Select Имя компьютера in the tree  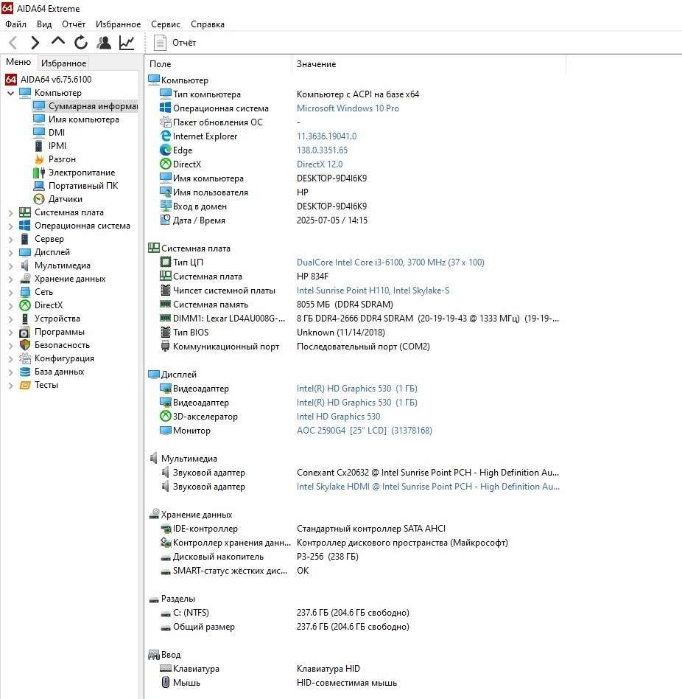pos(76,119)
